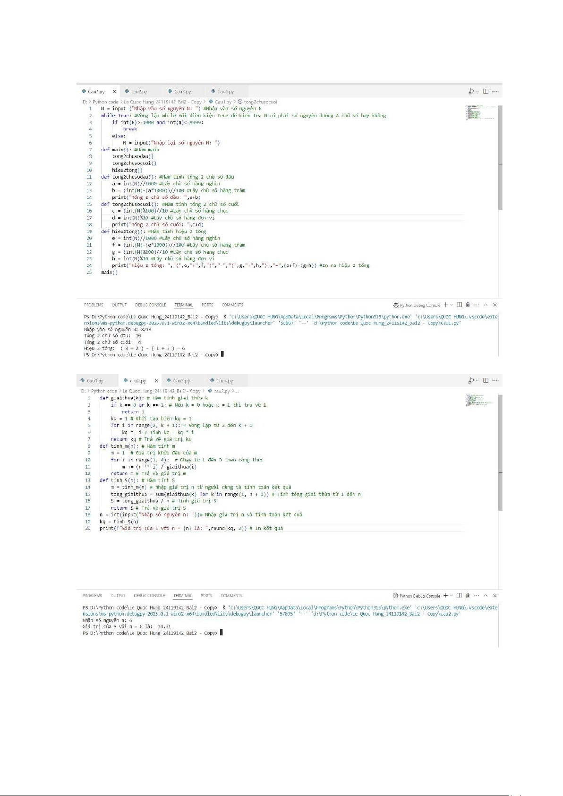Open new terminal dropdown chevron in cau2.py terminal
The image size is (563, 796).
point(452,596)
